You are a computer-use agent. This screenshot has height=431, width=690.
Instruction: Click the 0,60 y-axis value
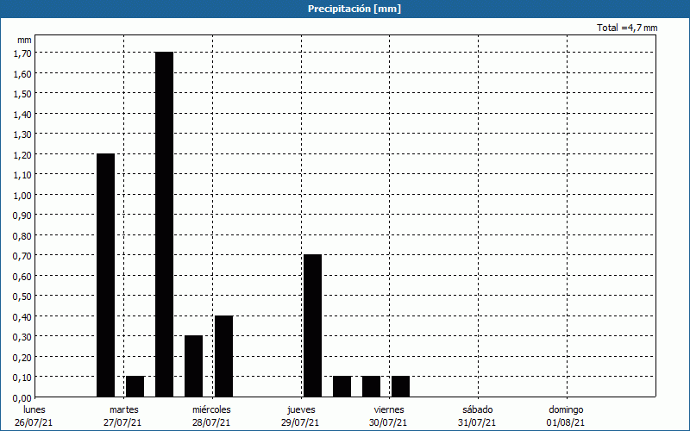point(22,276)
